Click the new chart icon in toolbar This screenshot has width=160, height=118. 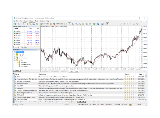[x=15, y=24]
